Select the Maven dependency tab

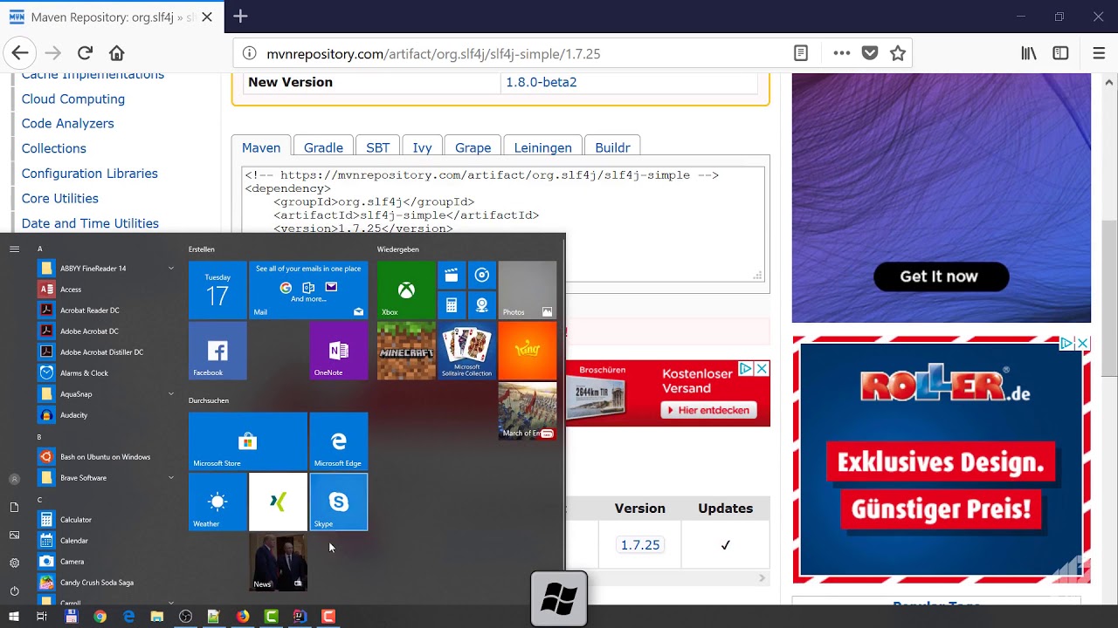[x=261, y=147]
